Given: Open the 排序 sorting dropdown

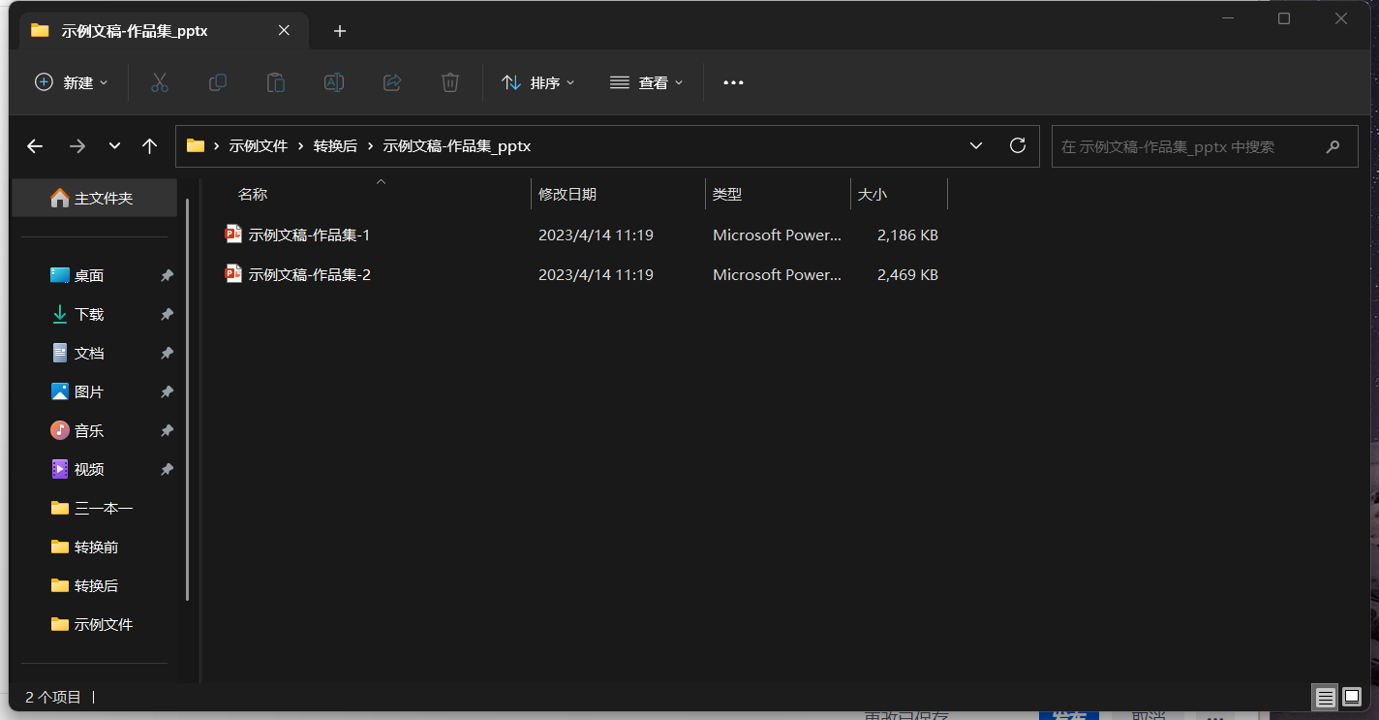Looking at the screenshot, I should [x=538, y=82].
